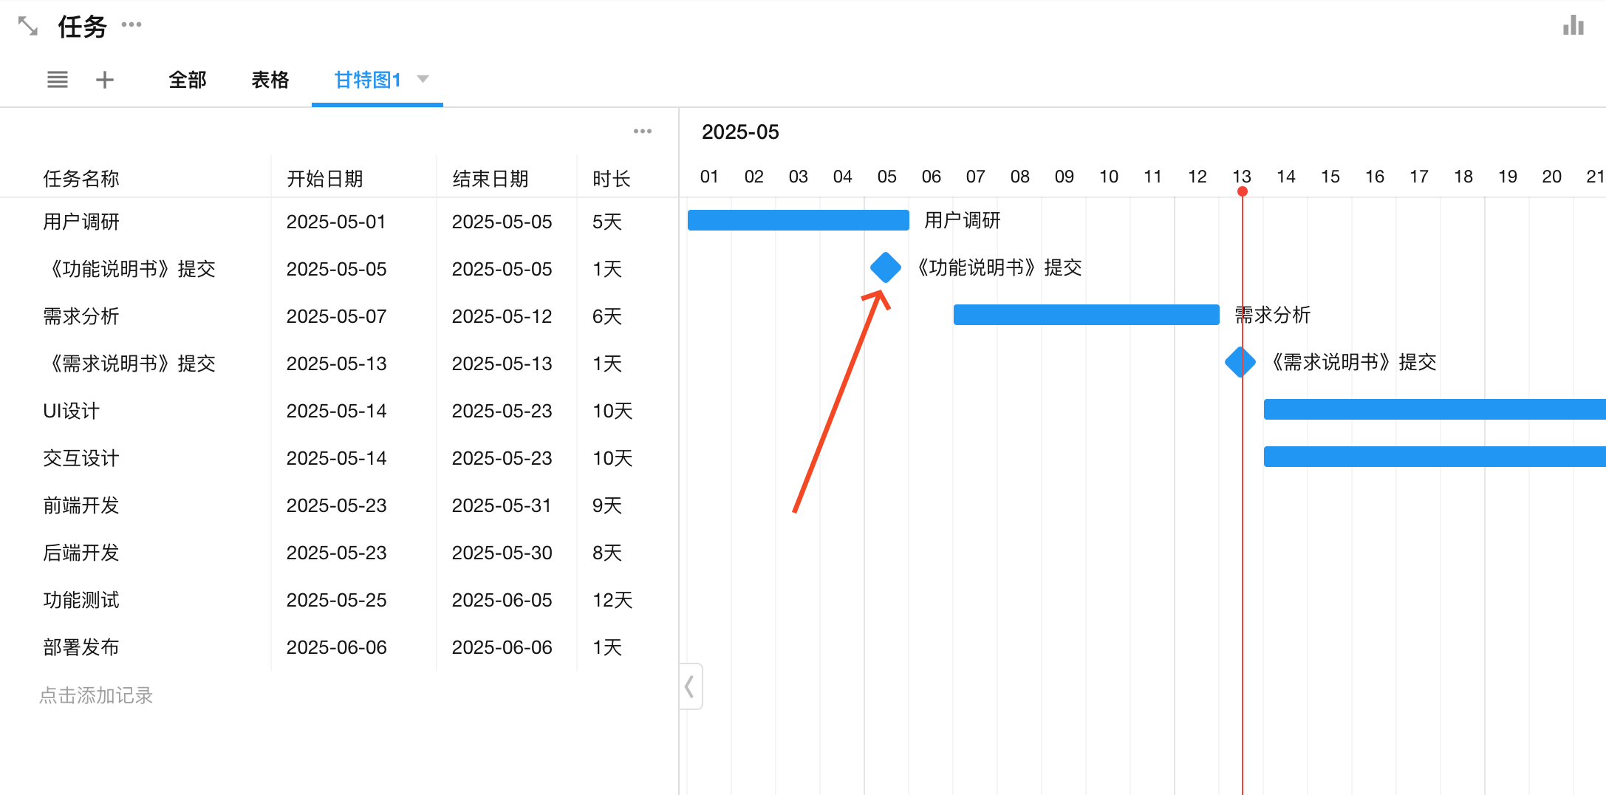Select the 前端开发 task name cell
The image size is (1606, 795).
(x=81, y=505)
